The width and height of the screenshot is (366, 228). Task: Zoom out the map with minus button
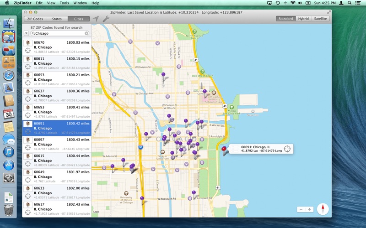[x=301, y=209]
